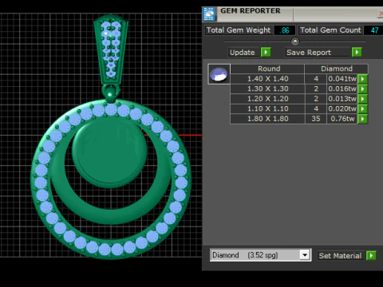Select the 1.40 X 1.40 size cell

[x=267, y=79]
